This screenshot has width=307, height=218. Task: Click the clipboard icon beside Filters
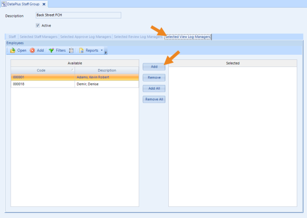(x=72, y=51)
